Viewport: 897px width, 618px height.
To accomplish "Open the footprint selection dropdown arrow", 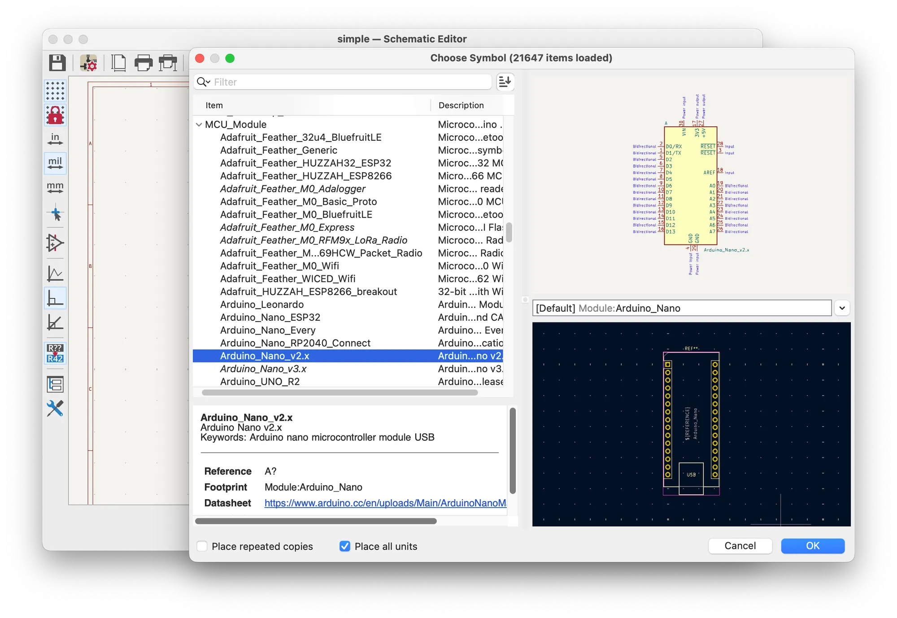I will [842, 308].
